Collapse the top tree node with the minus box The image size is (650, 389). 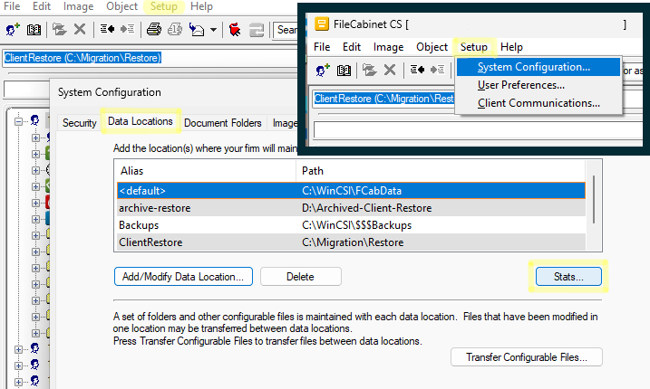[x=18, y=121]
